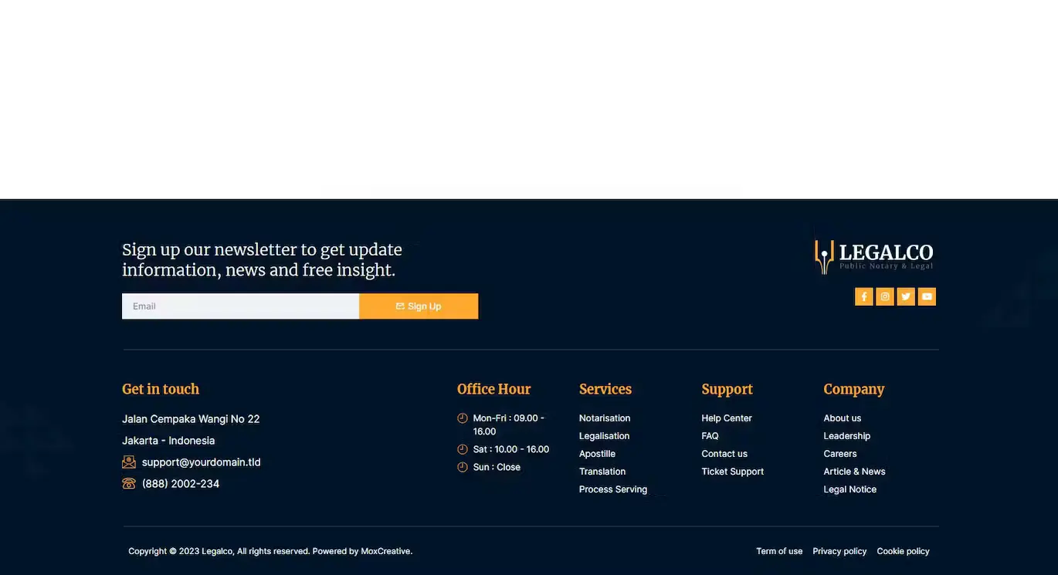
Task: Click the copyright 2023 Legalco notice
Action: point(270,551)
